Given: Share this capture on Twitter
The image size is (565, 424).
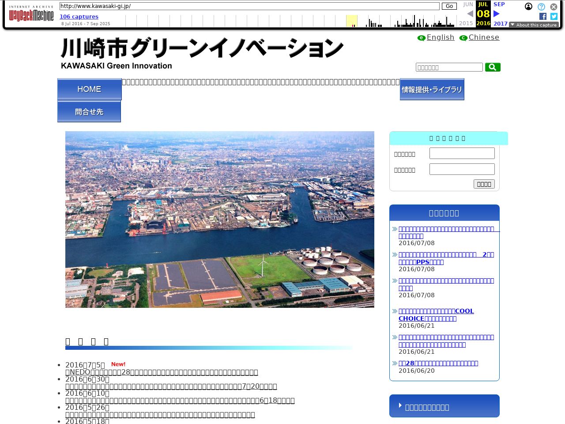Looking at the screenshot, I should point(554,16).
